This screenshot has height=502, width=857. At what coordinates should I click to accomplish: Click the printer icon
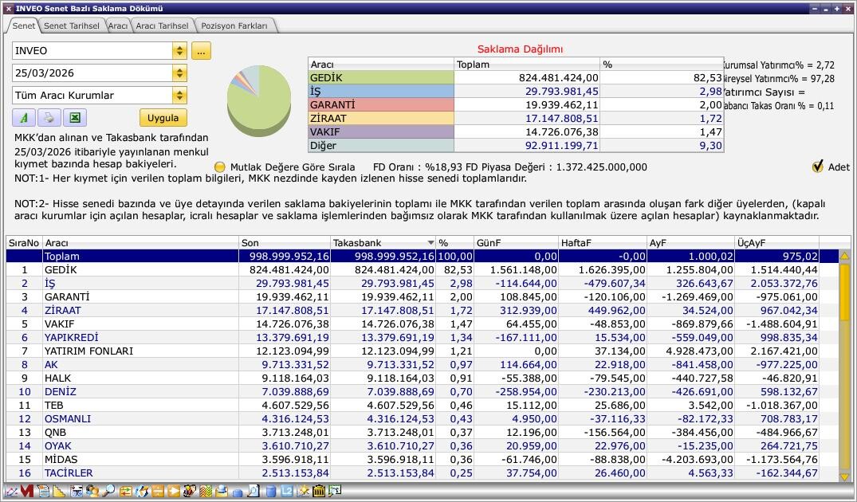(x=49, y=118)
